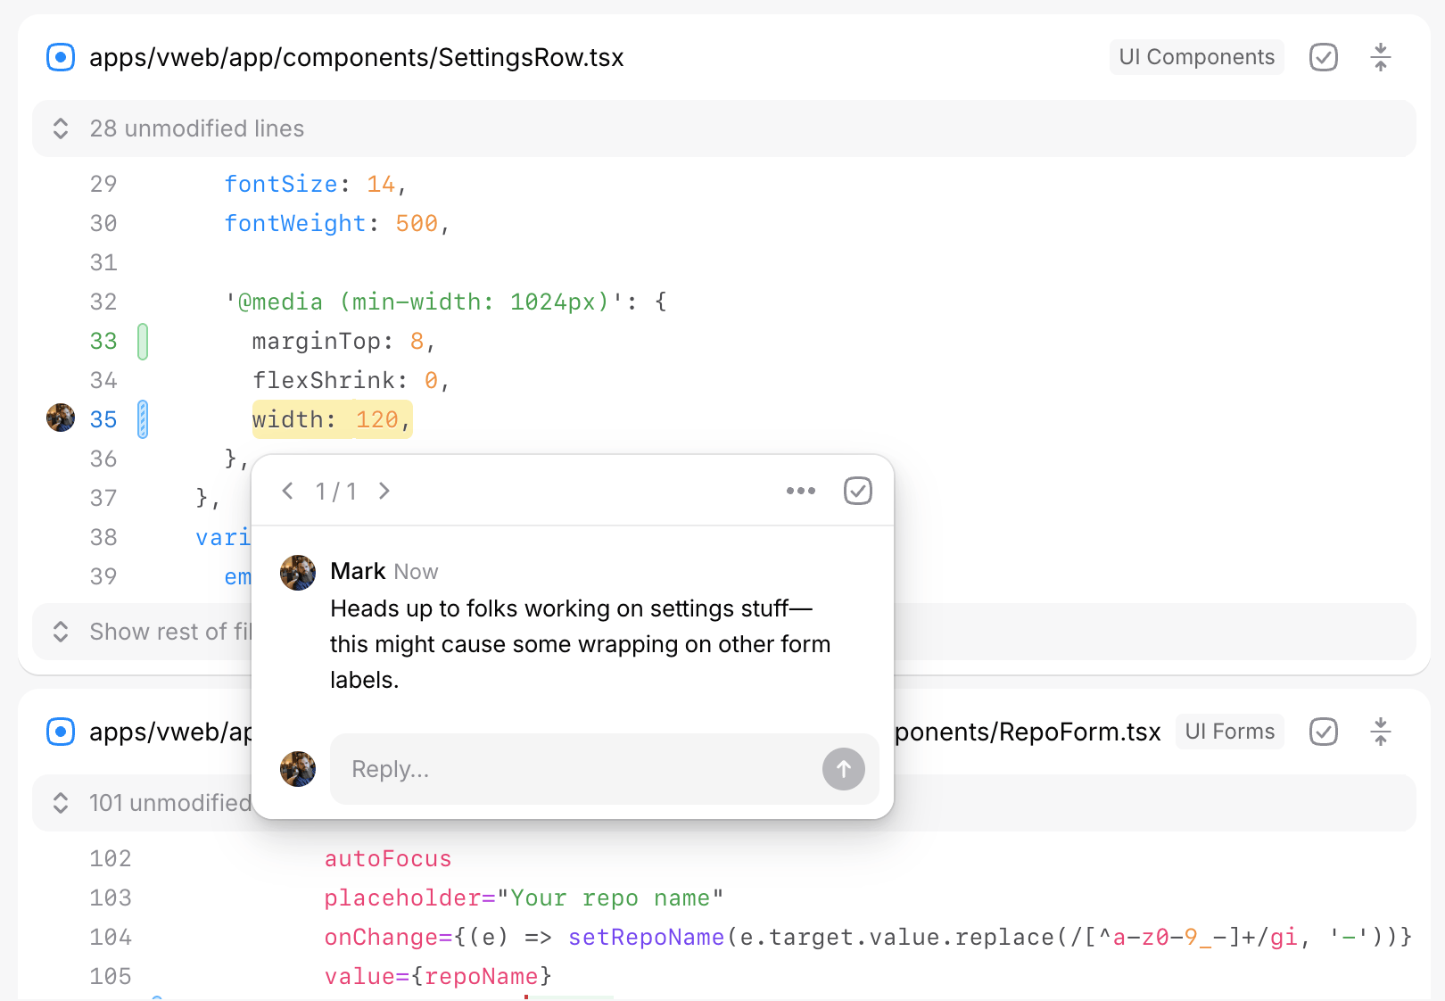Mark SettingsRow.tsx file as reviewed
The width and height of the screenshot is (1445, 1001).
(x=1323, y=57)
